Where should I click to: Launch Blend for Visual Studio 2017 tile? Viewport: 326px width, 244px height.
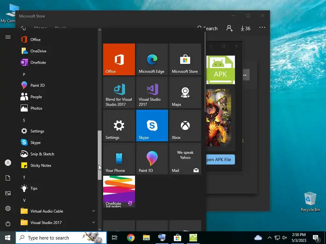[x=119, y=92]
